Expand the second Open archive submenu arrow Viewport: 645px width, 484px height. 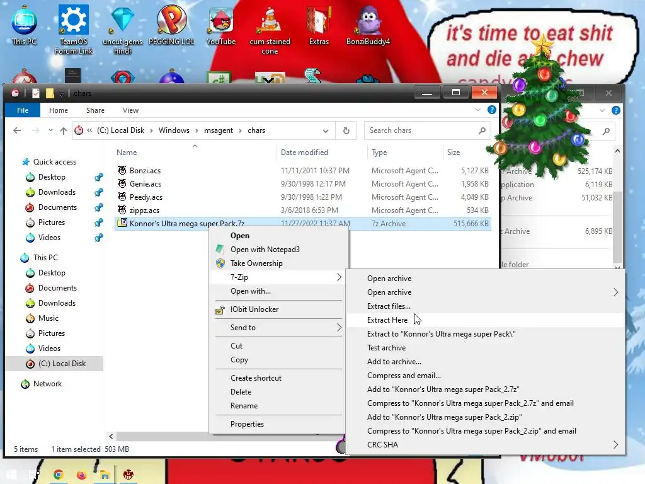click(616, 292)
